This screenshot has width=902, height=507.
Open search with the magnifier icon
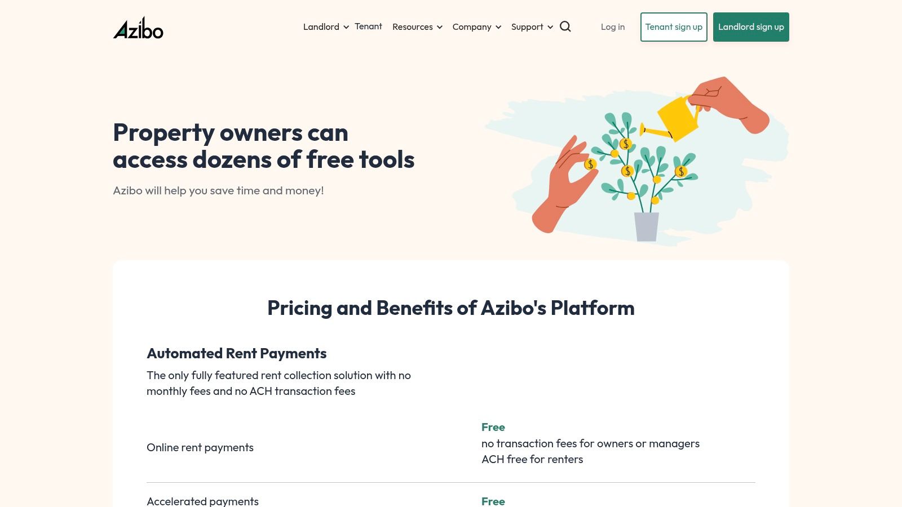pyautogui.click(x=565, y=27)
